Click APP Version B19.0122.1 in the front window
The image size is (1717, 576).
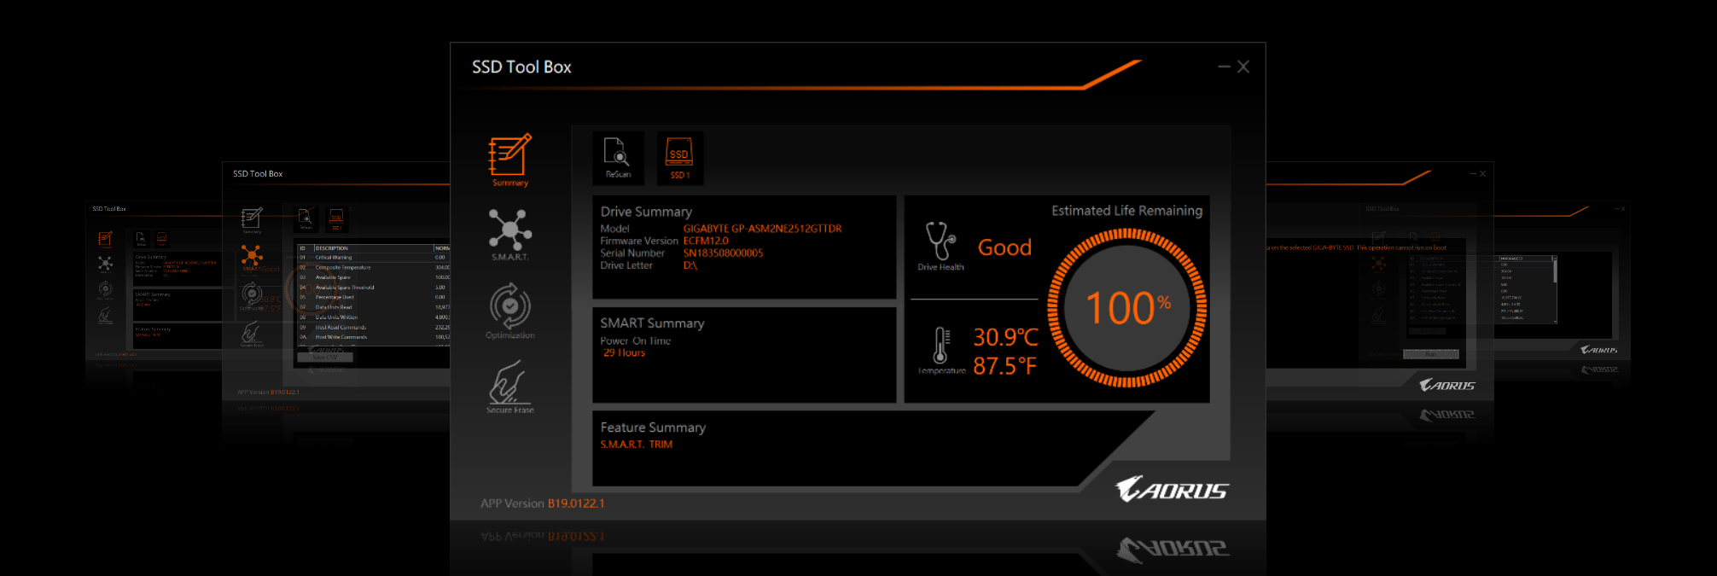coord(542,503)
